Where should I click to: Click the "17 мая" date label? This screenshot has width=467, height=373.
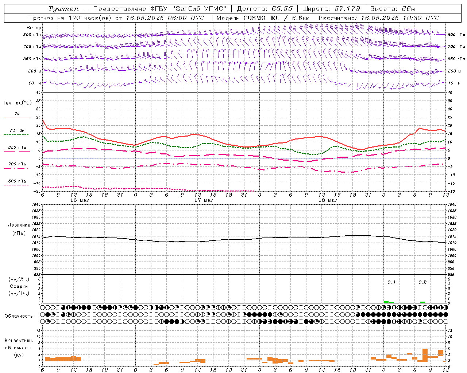pos(204,200)
